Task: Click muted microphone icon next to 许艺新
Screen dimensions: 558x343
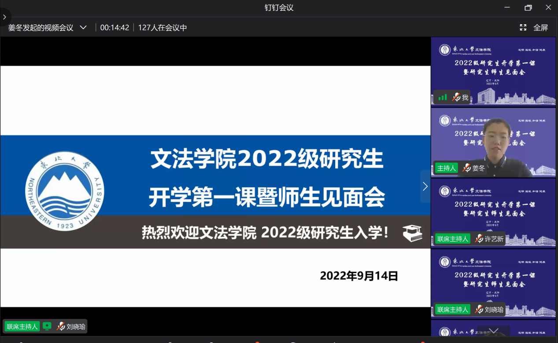Action: coord(479,239)
